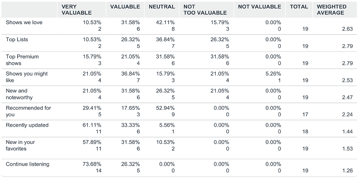
Task: Select the 61.11% cell in Recently updated
Action: coord(92,125)
